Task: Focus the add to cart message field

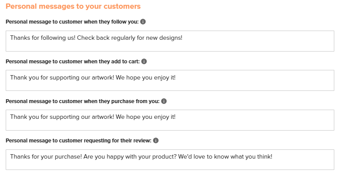Action: 170,80
